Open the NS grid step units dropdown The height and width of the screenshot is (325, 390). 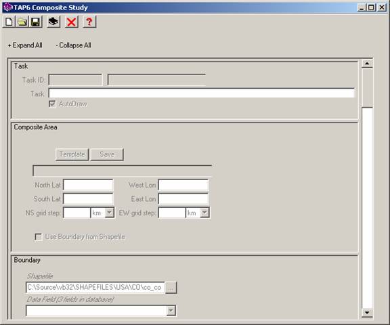[x=110, y=213]
